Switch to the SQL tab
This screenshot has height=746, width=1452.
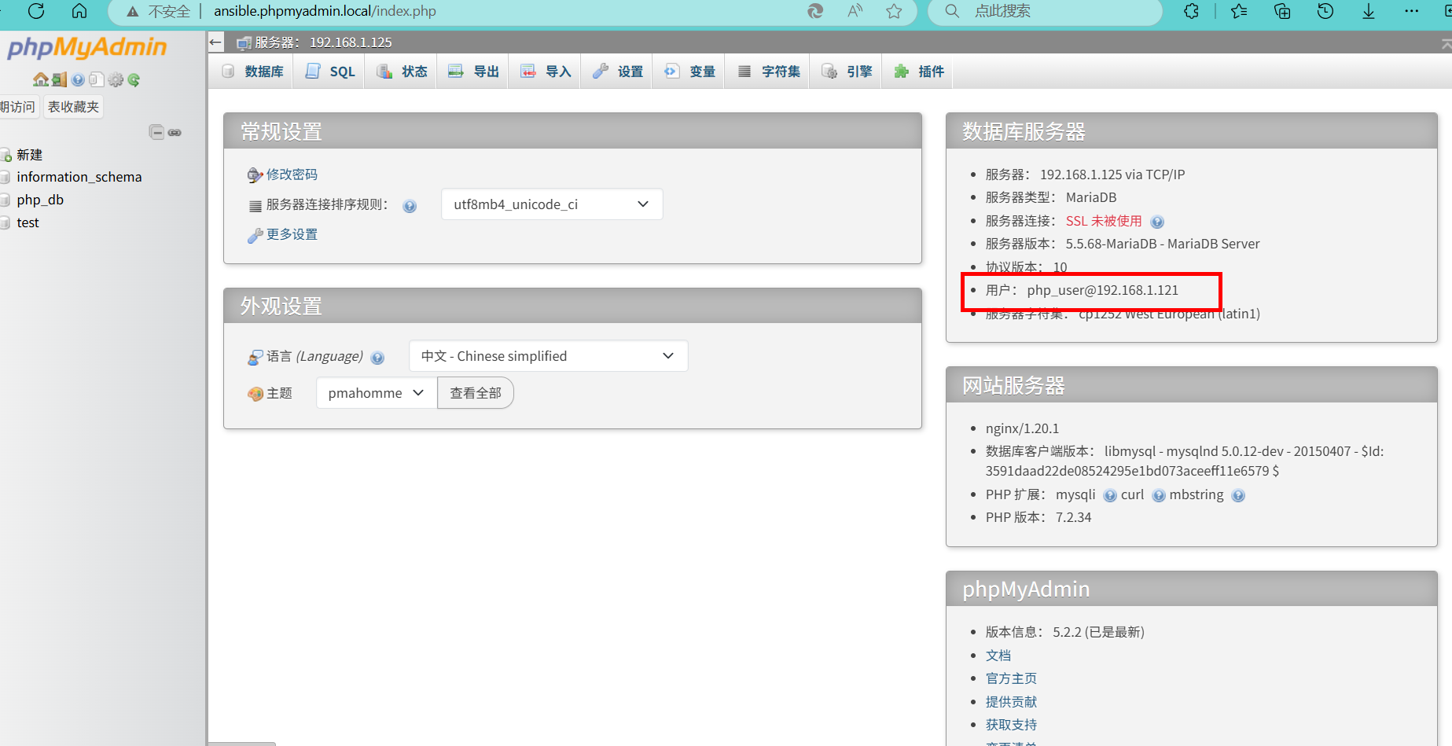(330, 72)
